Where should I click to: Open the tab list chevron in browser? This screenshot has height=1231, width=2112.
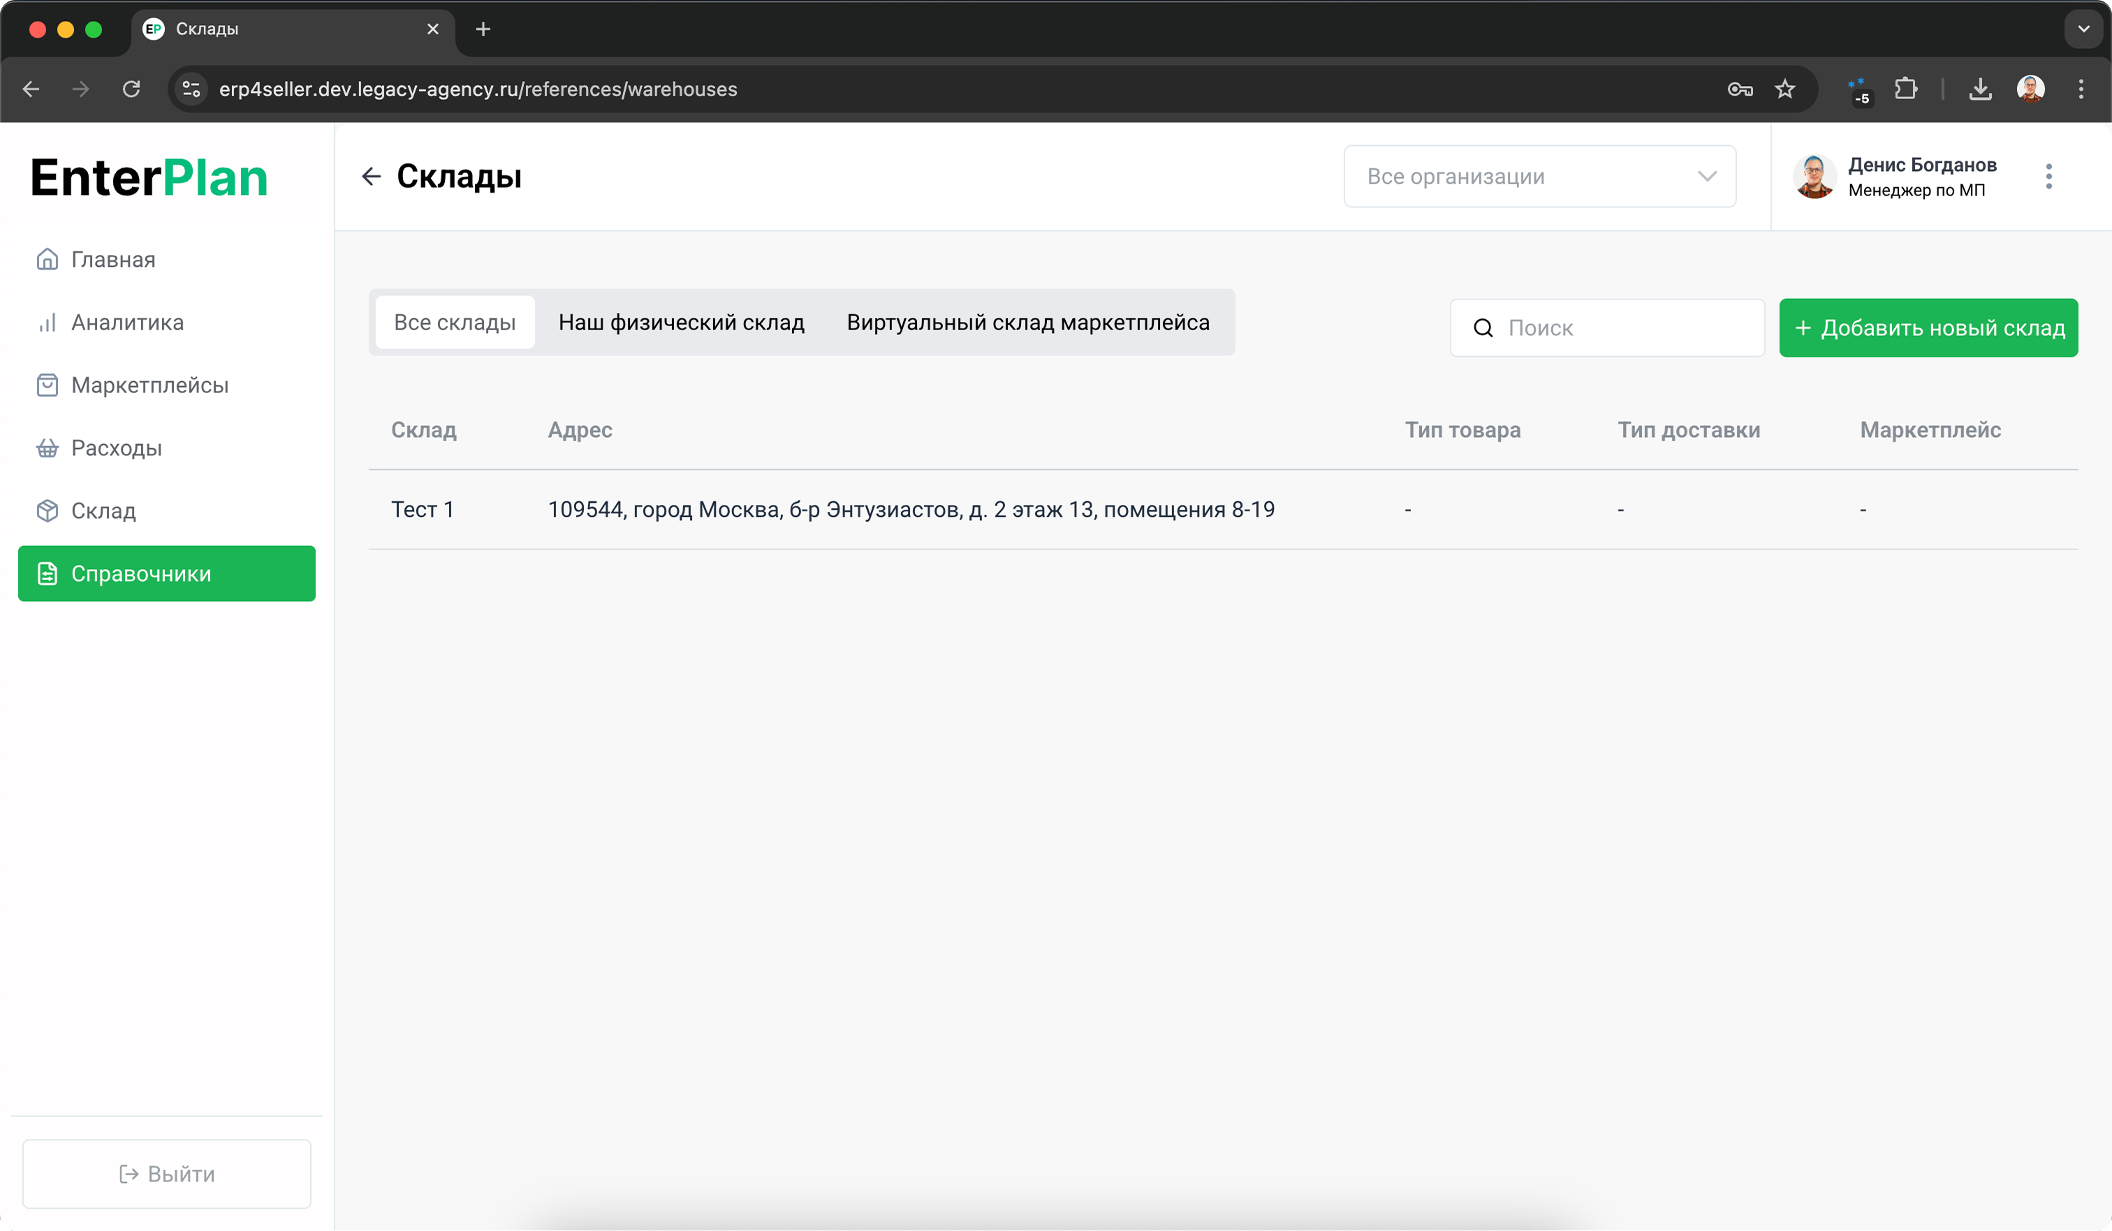point(2083,29)
